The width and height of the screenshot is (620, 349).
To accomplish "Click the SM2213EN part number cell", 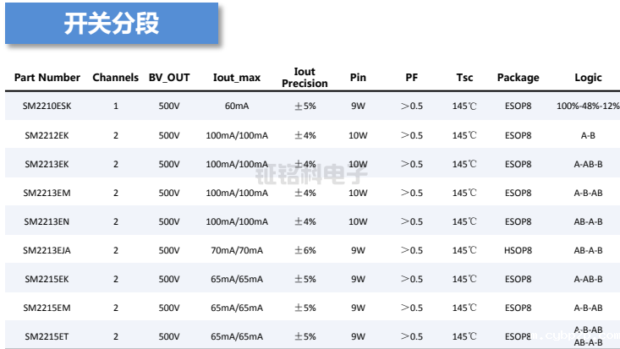I will 47,221.
